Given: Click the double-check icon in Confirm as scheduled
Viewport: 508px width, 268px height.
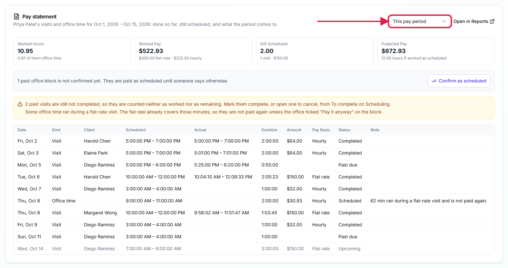Looking at the screenshot, I should [434, 81].
